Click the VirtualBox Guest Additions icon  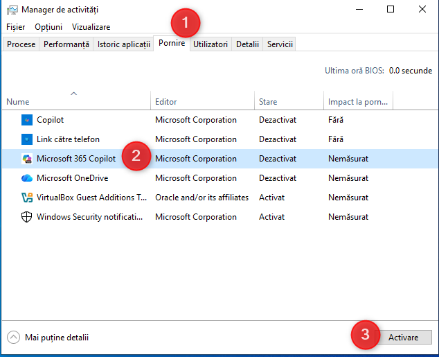(x=27, y=198)
